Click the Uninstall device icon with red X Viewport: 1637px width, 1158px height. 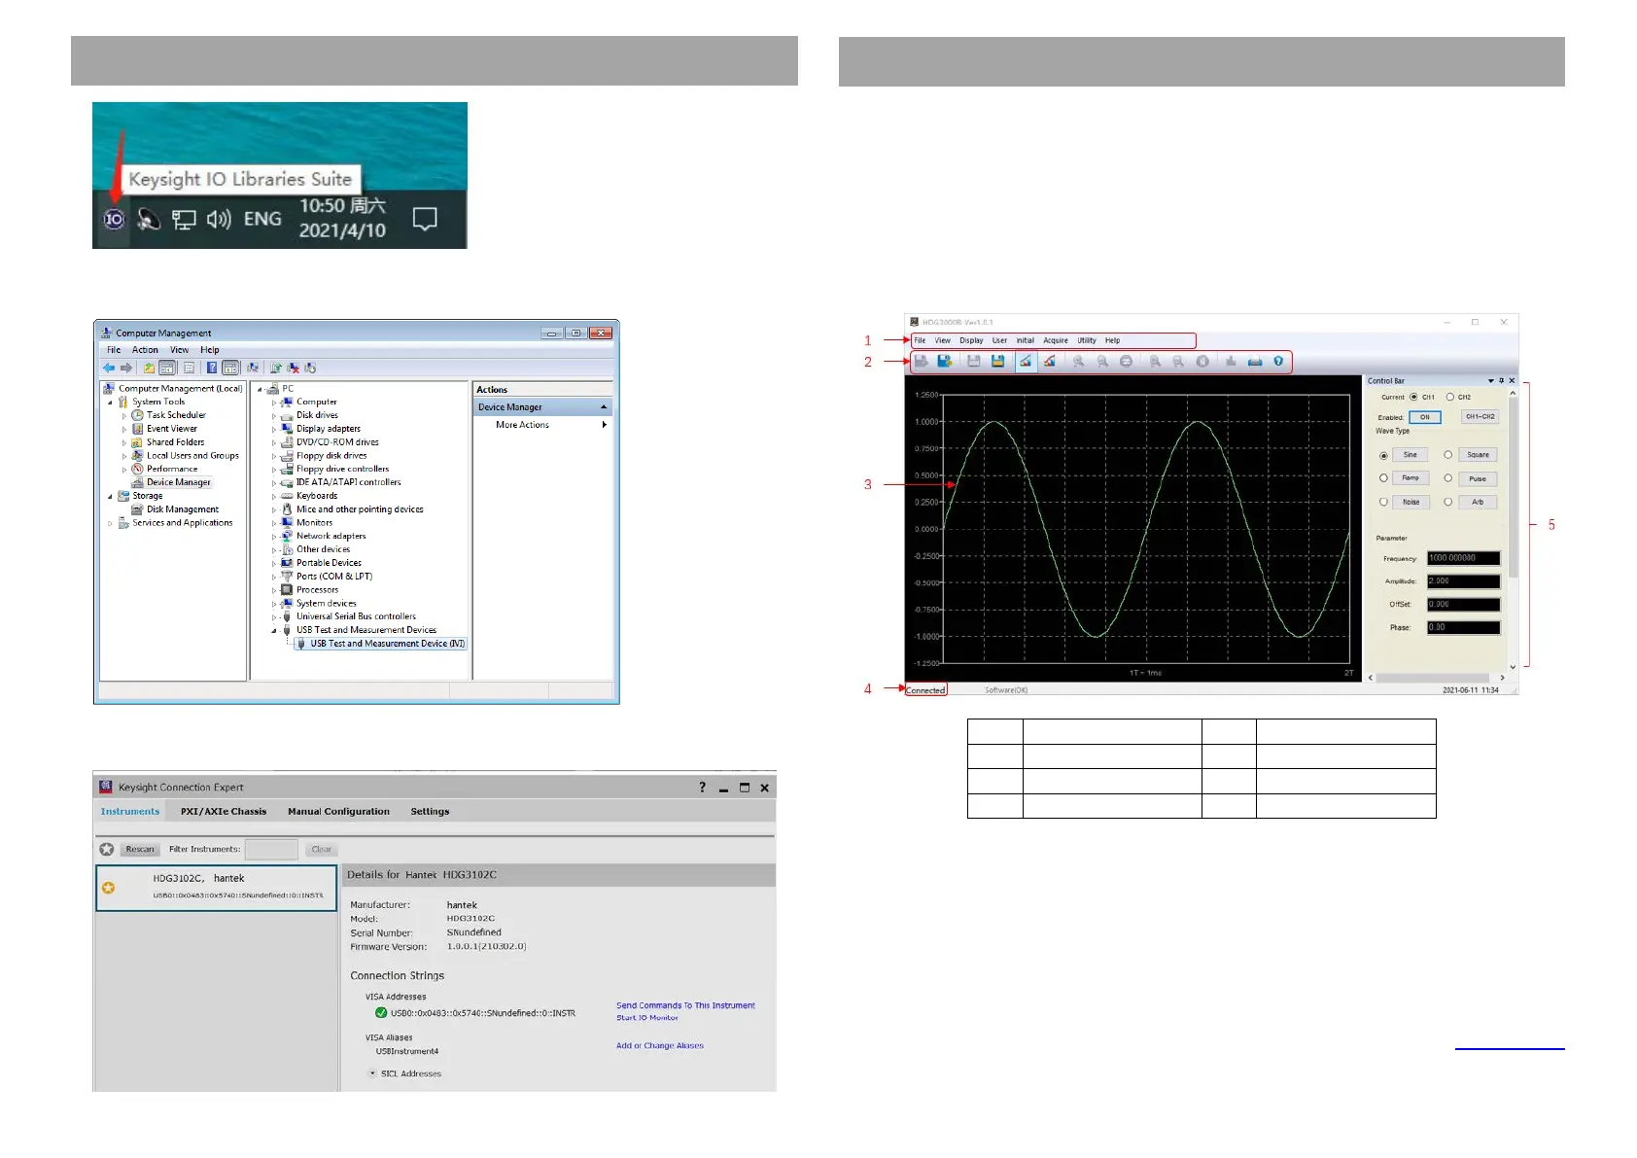[x=293, y=368]
